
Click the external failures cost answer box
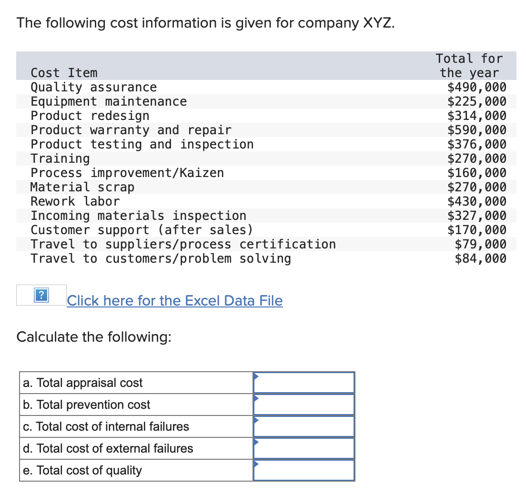(x=305, y=448)
